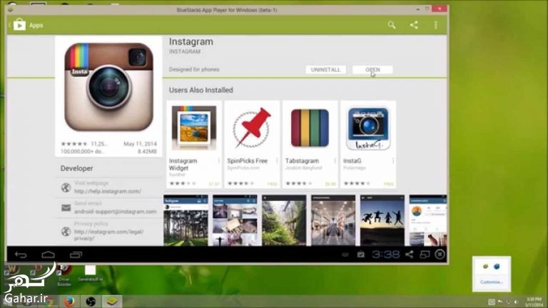Image resolution: width=548 pixels, height=308 pixels.
Task: Click the Users Also Installed heading
Action: (x=201, y=90)
